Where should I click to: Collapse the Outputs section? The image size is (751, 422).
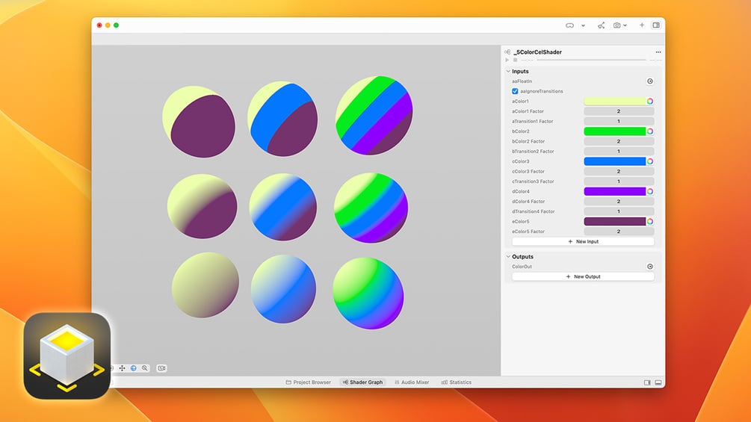pyautogui.click(x=508, y=257)
